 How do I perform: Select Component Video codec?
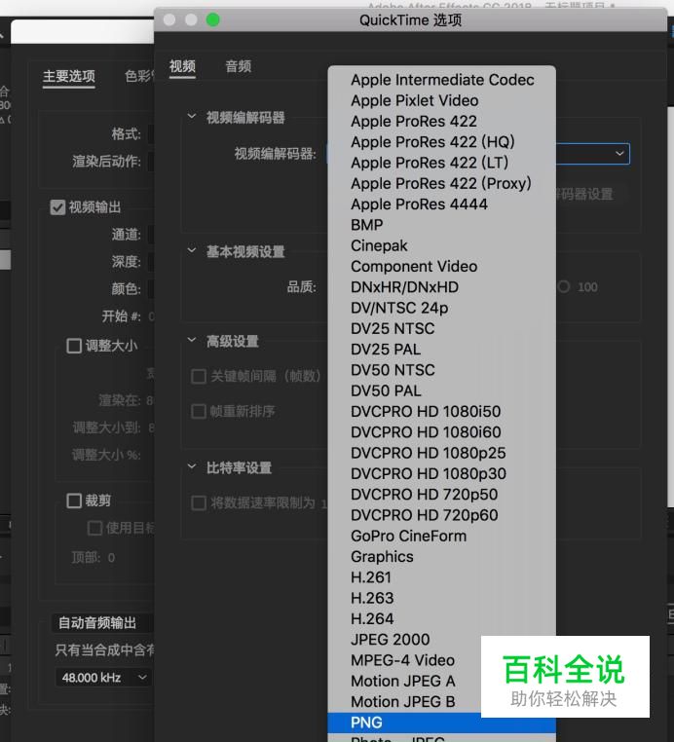coord(441,267)
